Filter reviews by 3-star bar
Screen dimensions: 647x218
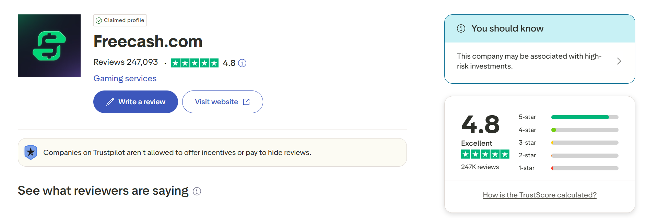coord(585,143)
